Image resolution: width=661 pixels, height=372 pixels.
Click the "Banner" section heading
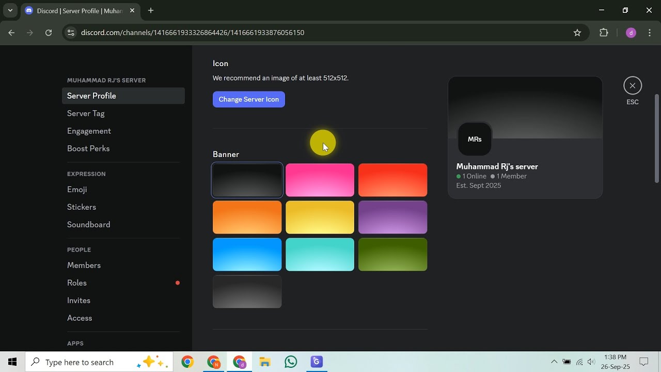click(226, 154)
